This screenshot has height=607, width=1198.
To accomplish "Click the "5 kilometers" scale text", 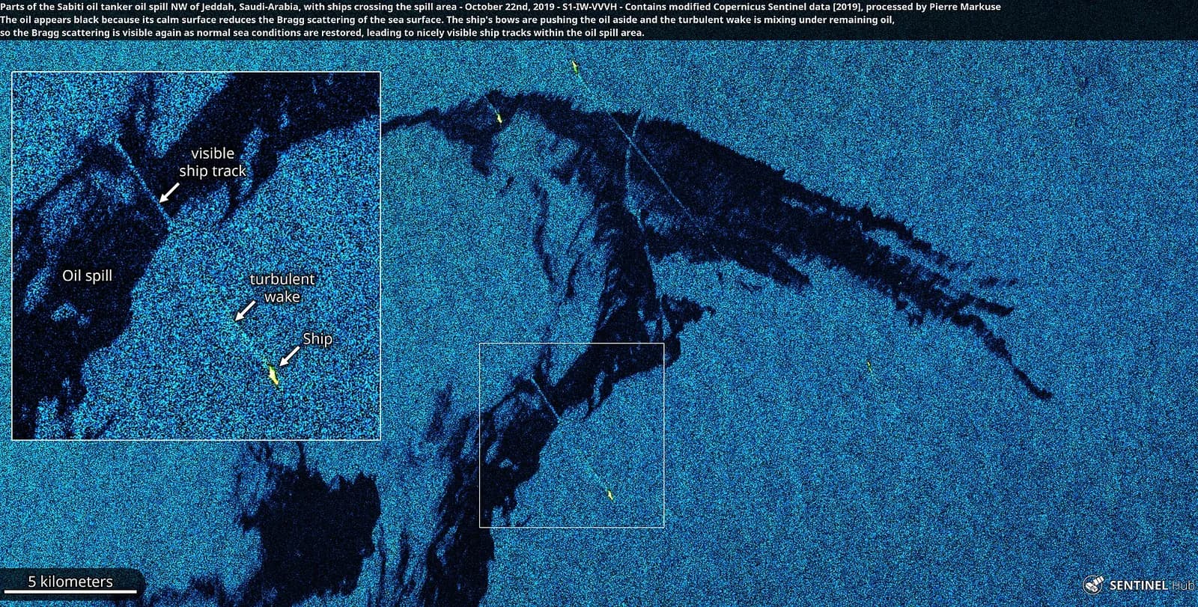I will tap(70, 582).
